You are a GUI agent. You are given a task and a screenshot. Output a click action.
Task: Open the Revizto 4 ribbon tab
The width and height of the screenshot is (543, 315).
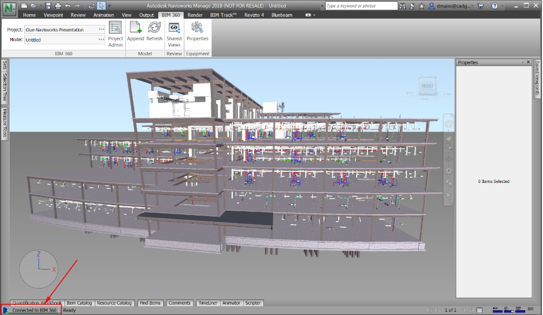254,15
